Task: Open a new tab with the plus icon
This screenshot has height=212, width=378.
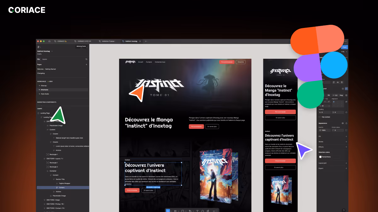Action: pos(146,41)
